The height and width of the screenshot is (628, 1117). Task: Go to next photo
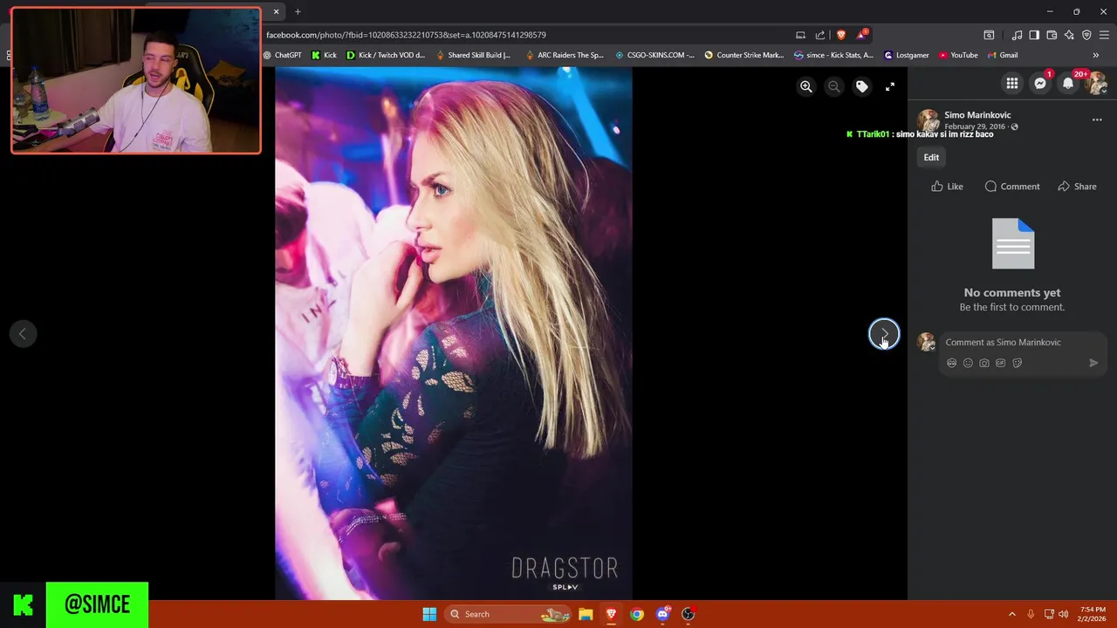884,333
